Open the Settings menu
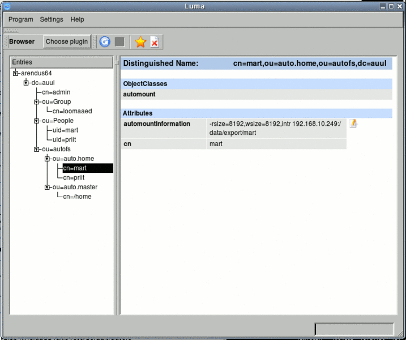The height and width of the screenshot is (340, 406). (x=52, y=19)
